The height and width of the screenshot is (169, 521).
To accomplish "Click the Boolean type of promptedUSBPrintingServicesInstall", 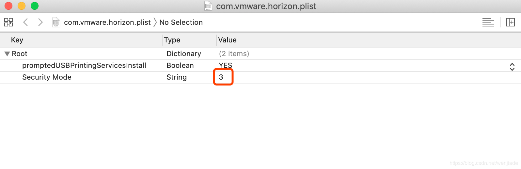I will coord(180,66).
